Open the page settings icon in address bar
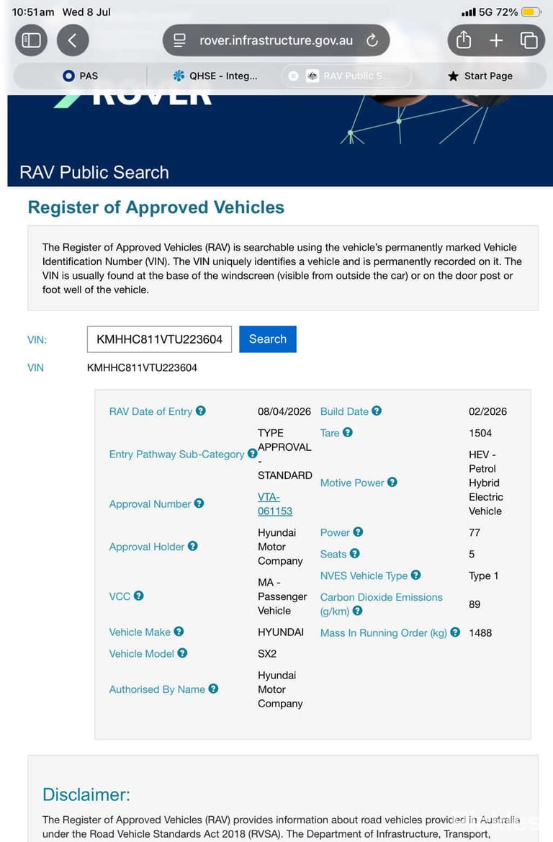 point(179,40)
